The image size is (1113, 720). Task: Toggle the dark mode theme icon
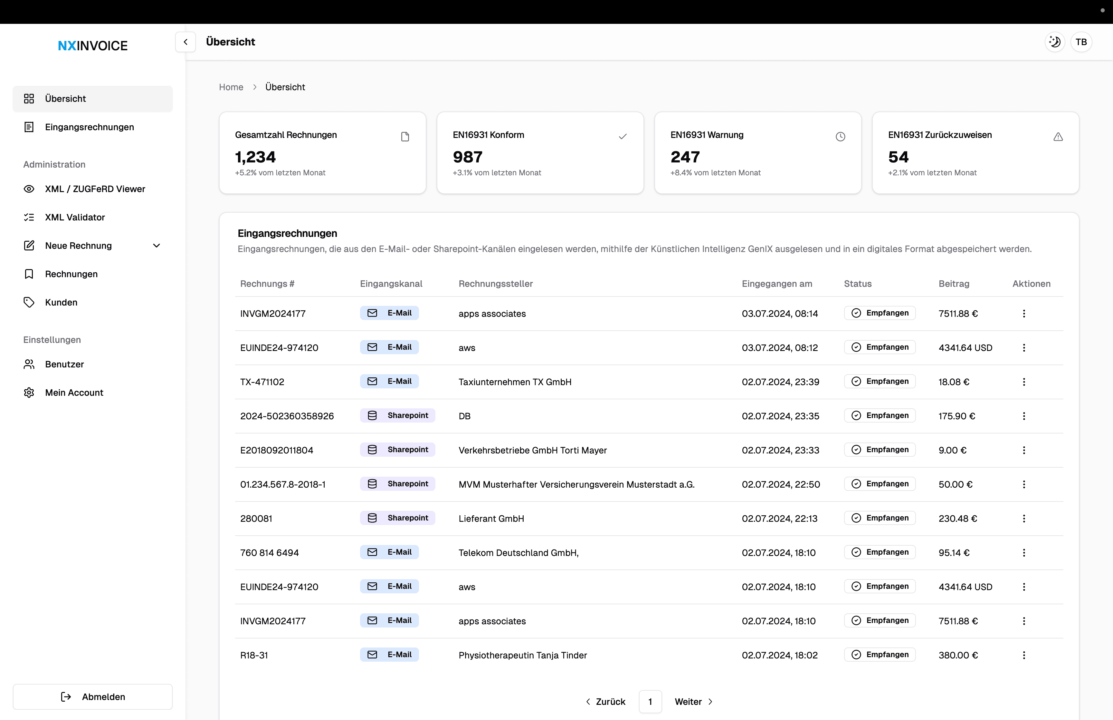tap(1055, 42)
